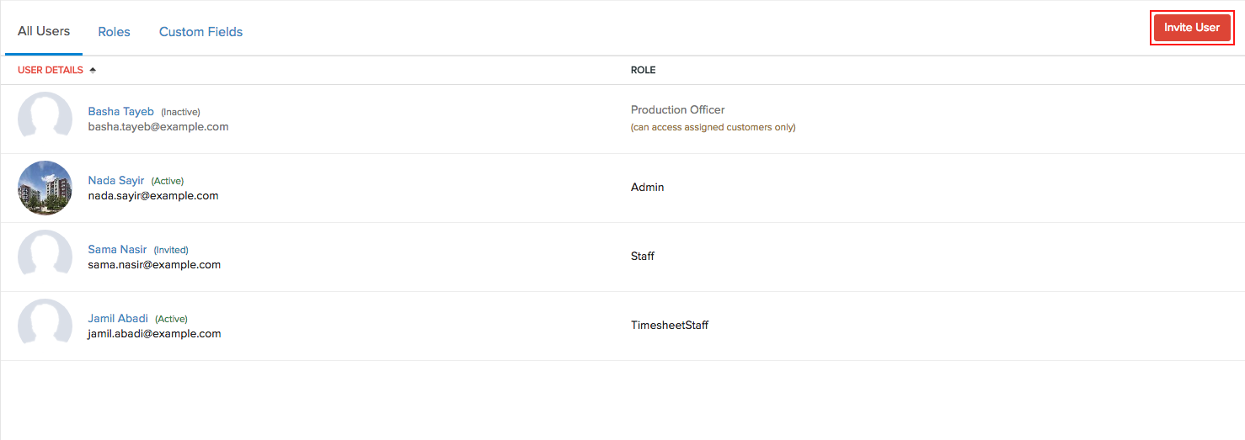Image resolution: width=1245 pixels, height=440 pixels.
Task: Click the TimesheetStaff role entry
Action: 670,325
